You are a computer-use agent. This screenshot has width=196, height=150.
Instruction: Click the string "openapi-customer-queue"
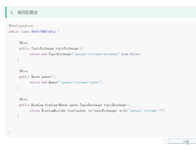[79, 82]
